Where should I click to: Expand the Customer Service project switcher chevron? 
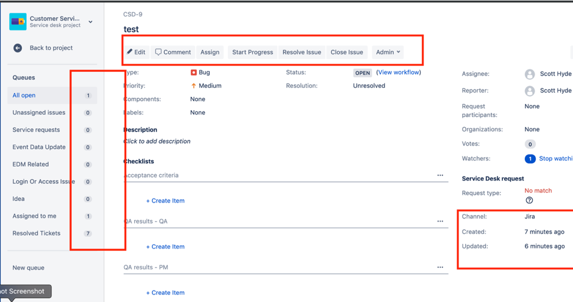[x=91, y=22]
